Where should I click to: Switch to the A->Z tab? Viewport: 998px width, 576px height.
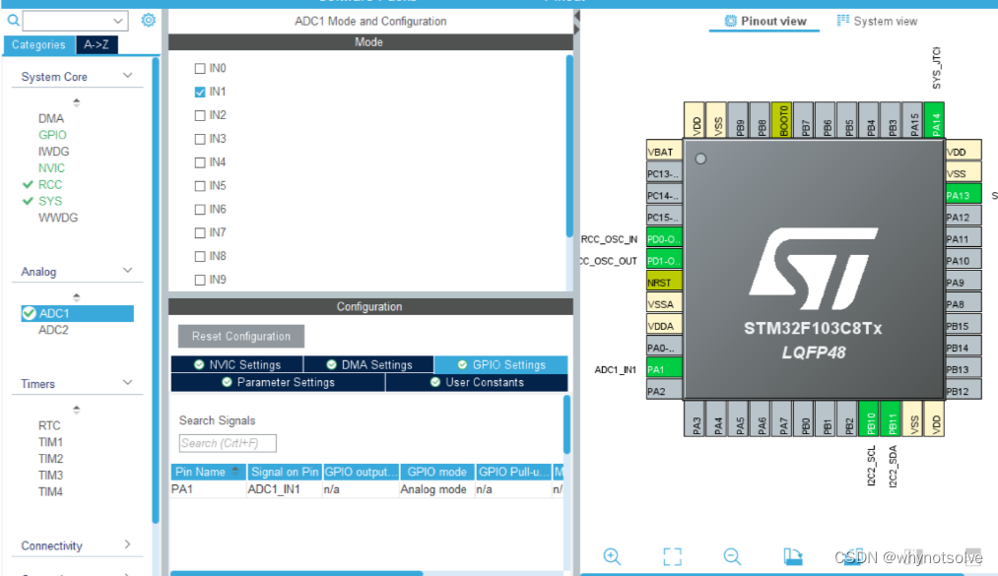pyautogui.click(x=97, y=44)
